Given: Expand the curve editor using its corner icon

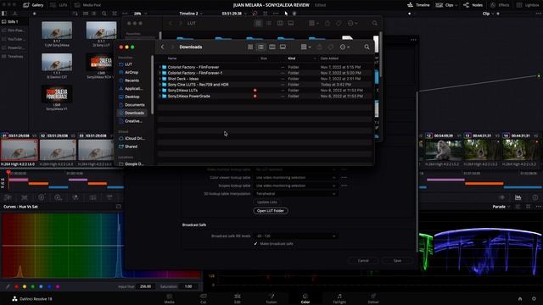Looking at the screenshot, I should tap(119, 207).
